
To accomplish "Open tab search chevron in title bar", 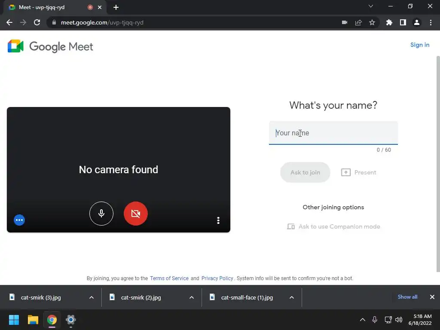I will (x=371, y=6).
